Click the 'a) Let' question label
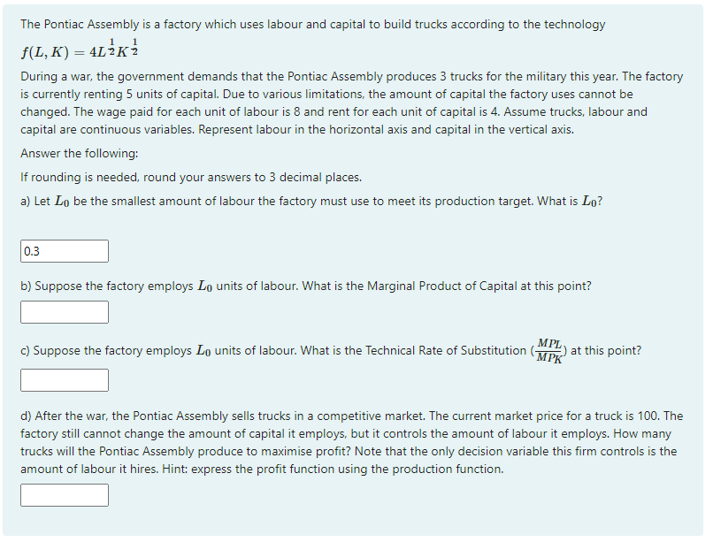 (x=35, y=202)
